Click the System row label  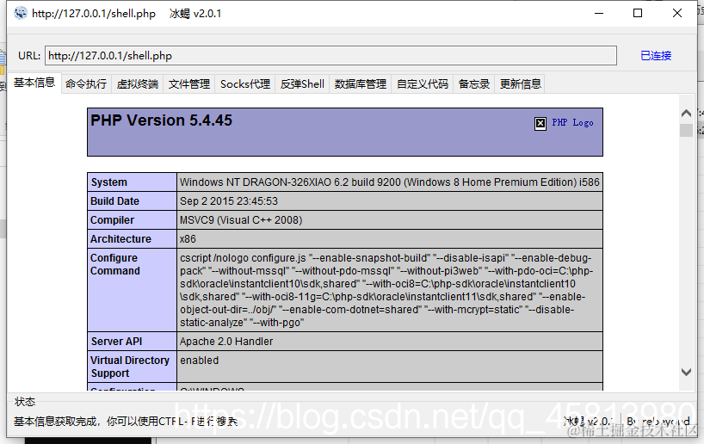[109, 182]
